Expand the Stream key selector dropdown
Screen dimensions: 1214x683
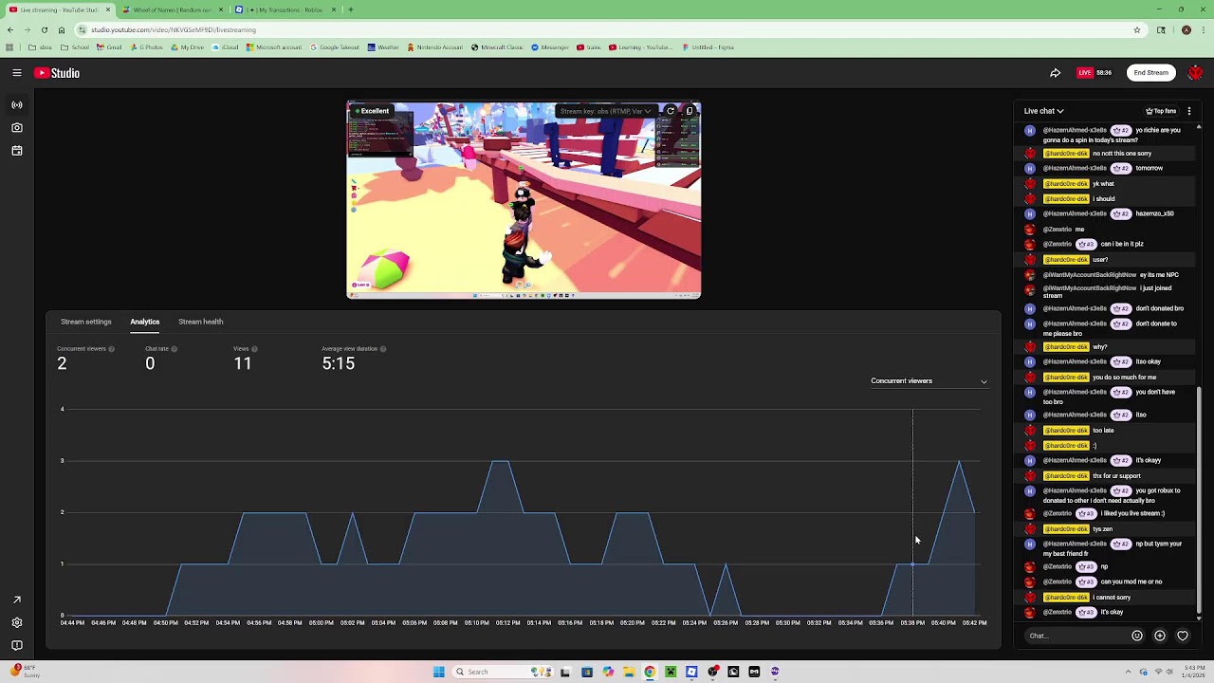(x=605, y=111)
